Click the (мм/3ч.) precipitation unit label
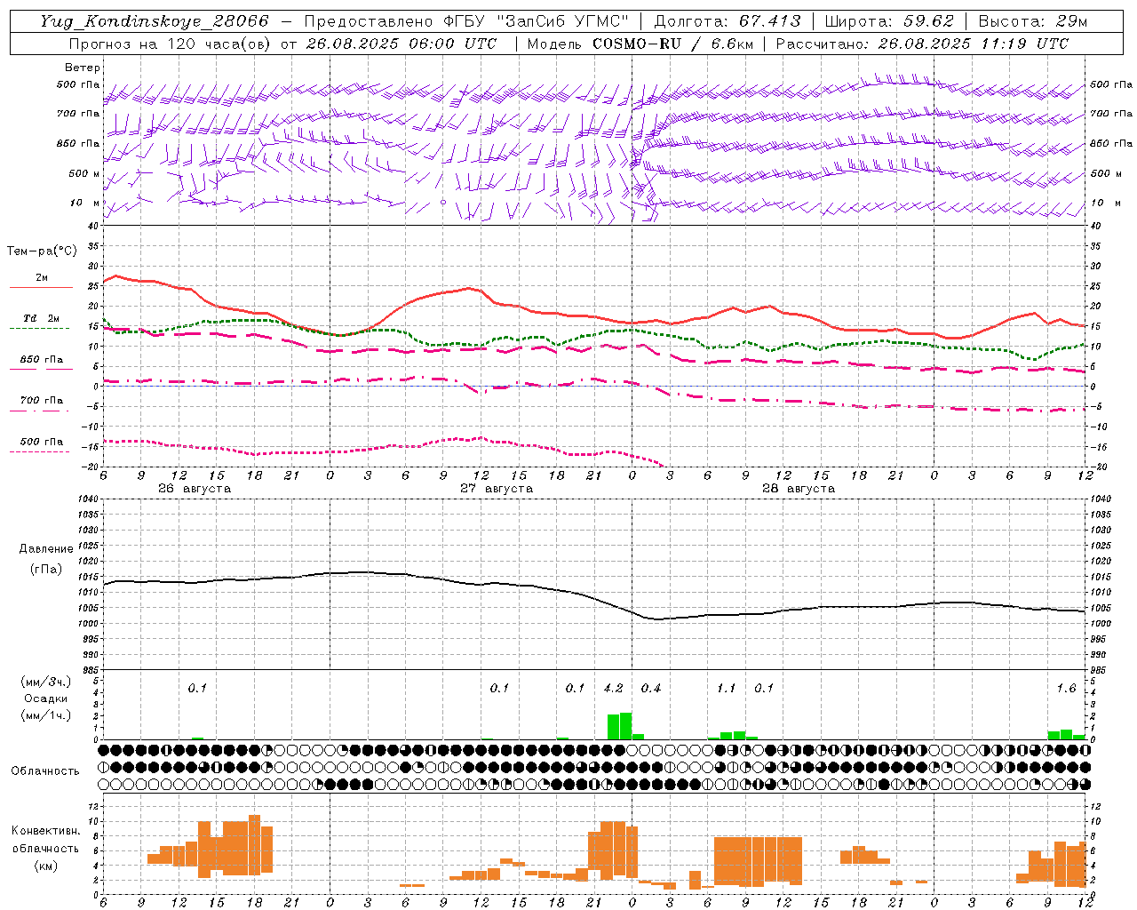 pos(46,682)
